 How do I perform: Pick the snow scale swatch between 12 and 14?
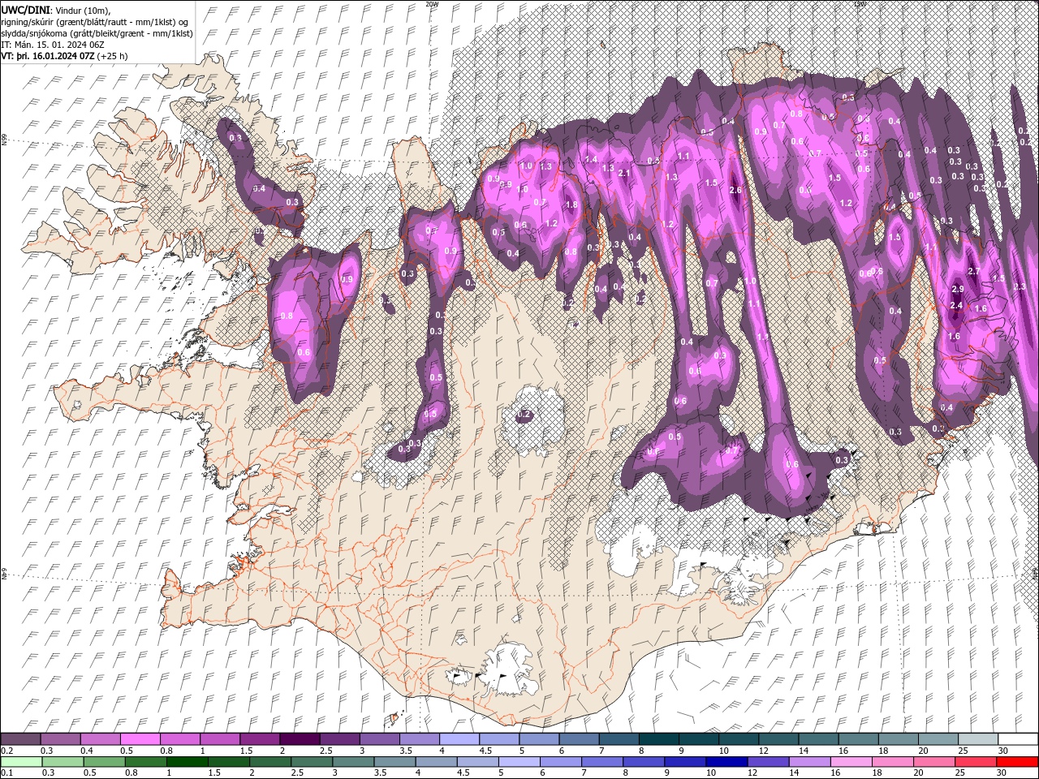tap(778, 739)
